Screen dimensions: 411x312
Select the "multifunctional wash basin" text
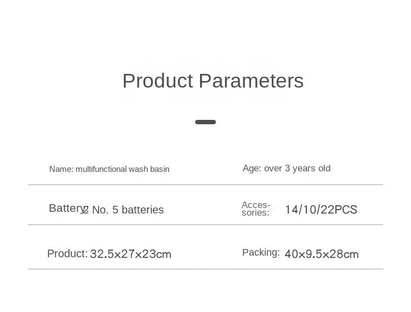(x=122, y=169)
